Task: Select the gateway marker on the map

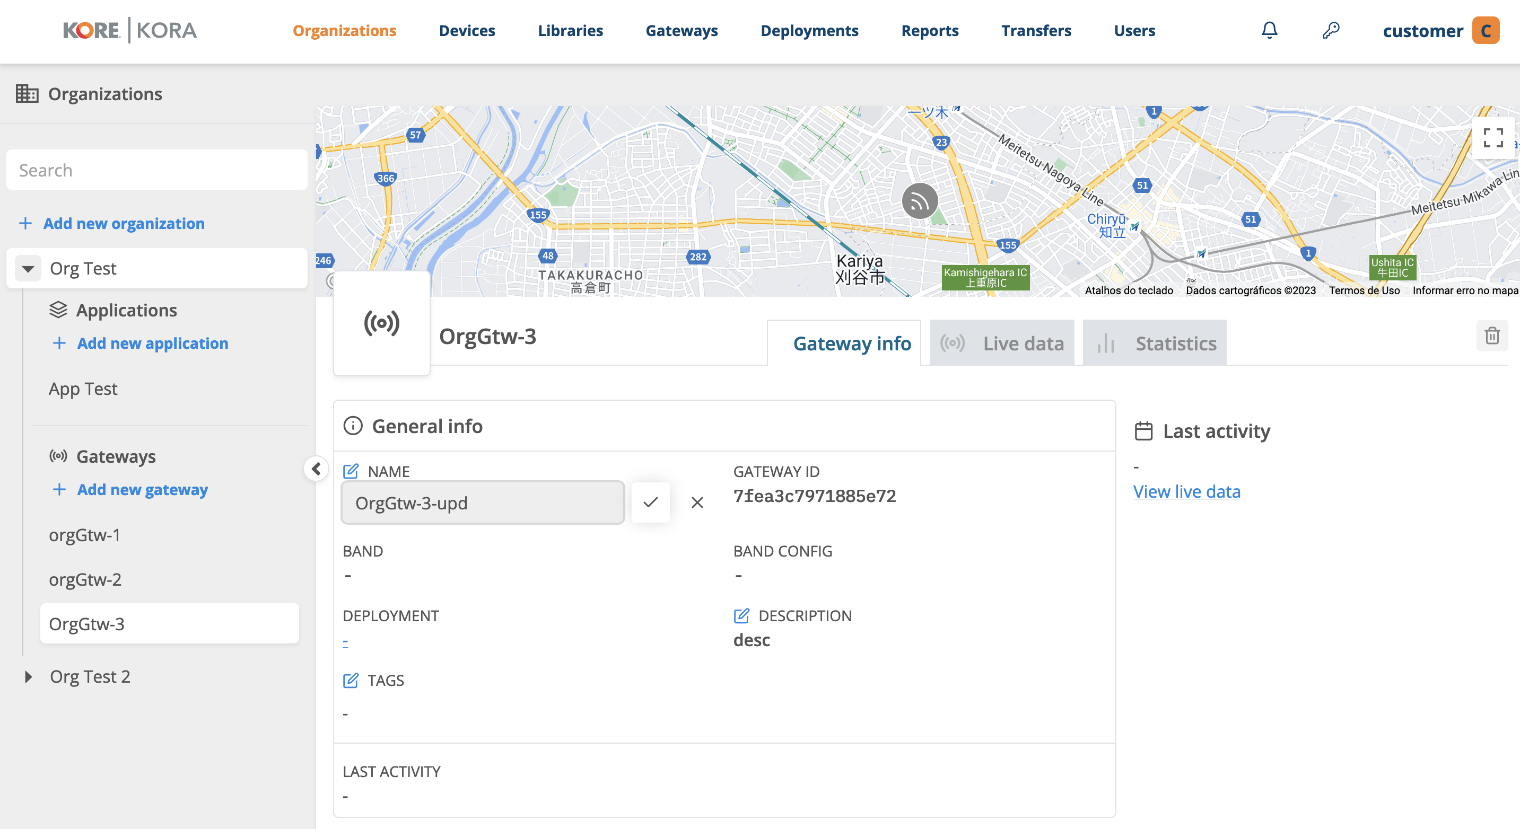Action: point(919,201)
